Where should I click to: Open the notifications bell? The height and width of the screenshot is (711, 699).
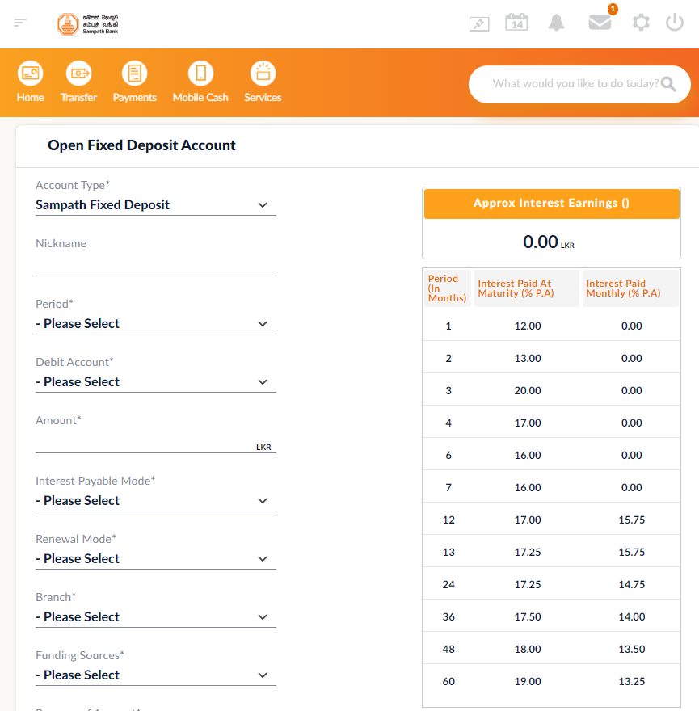pos(557,23)
